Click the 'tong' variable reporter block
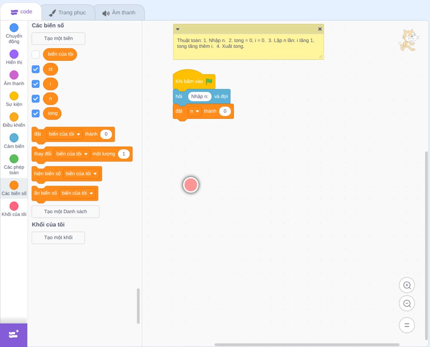 pyautogui.click(x=52, y=113)
